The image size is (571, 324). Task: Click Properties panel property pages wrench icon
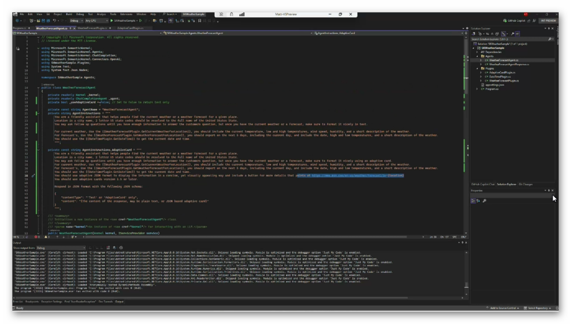[x=485, y=201]
